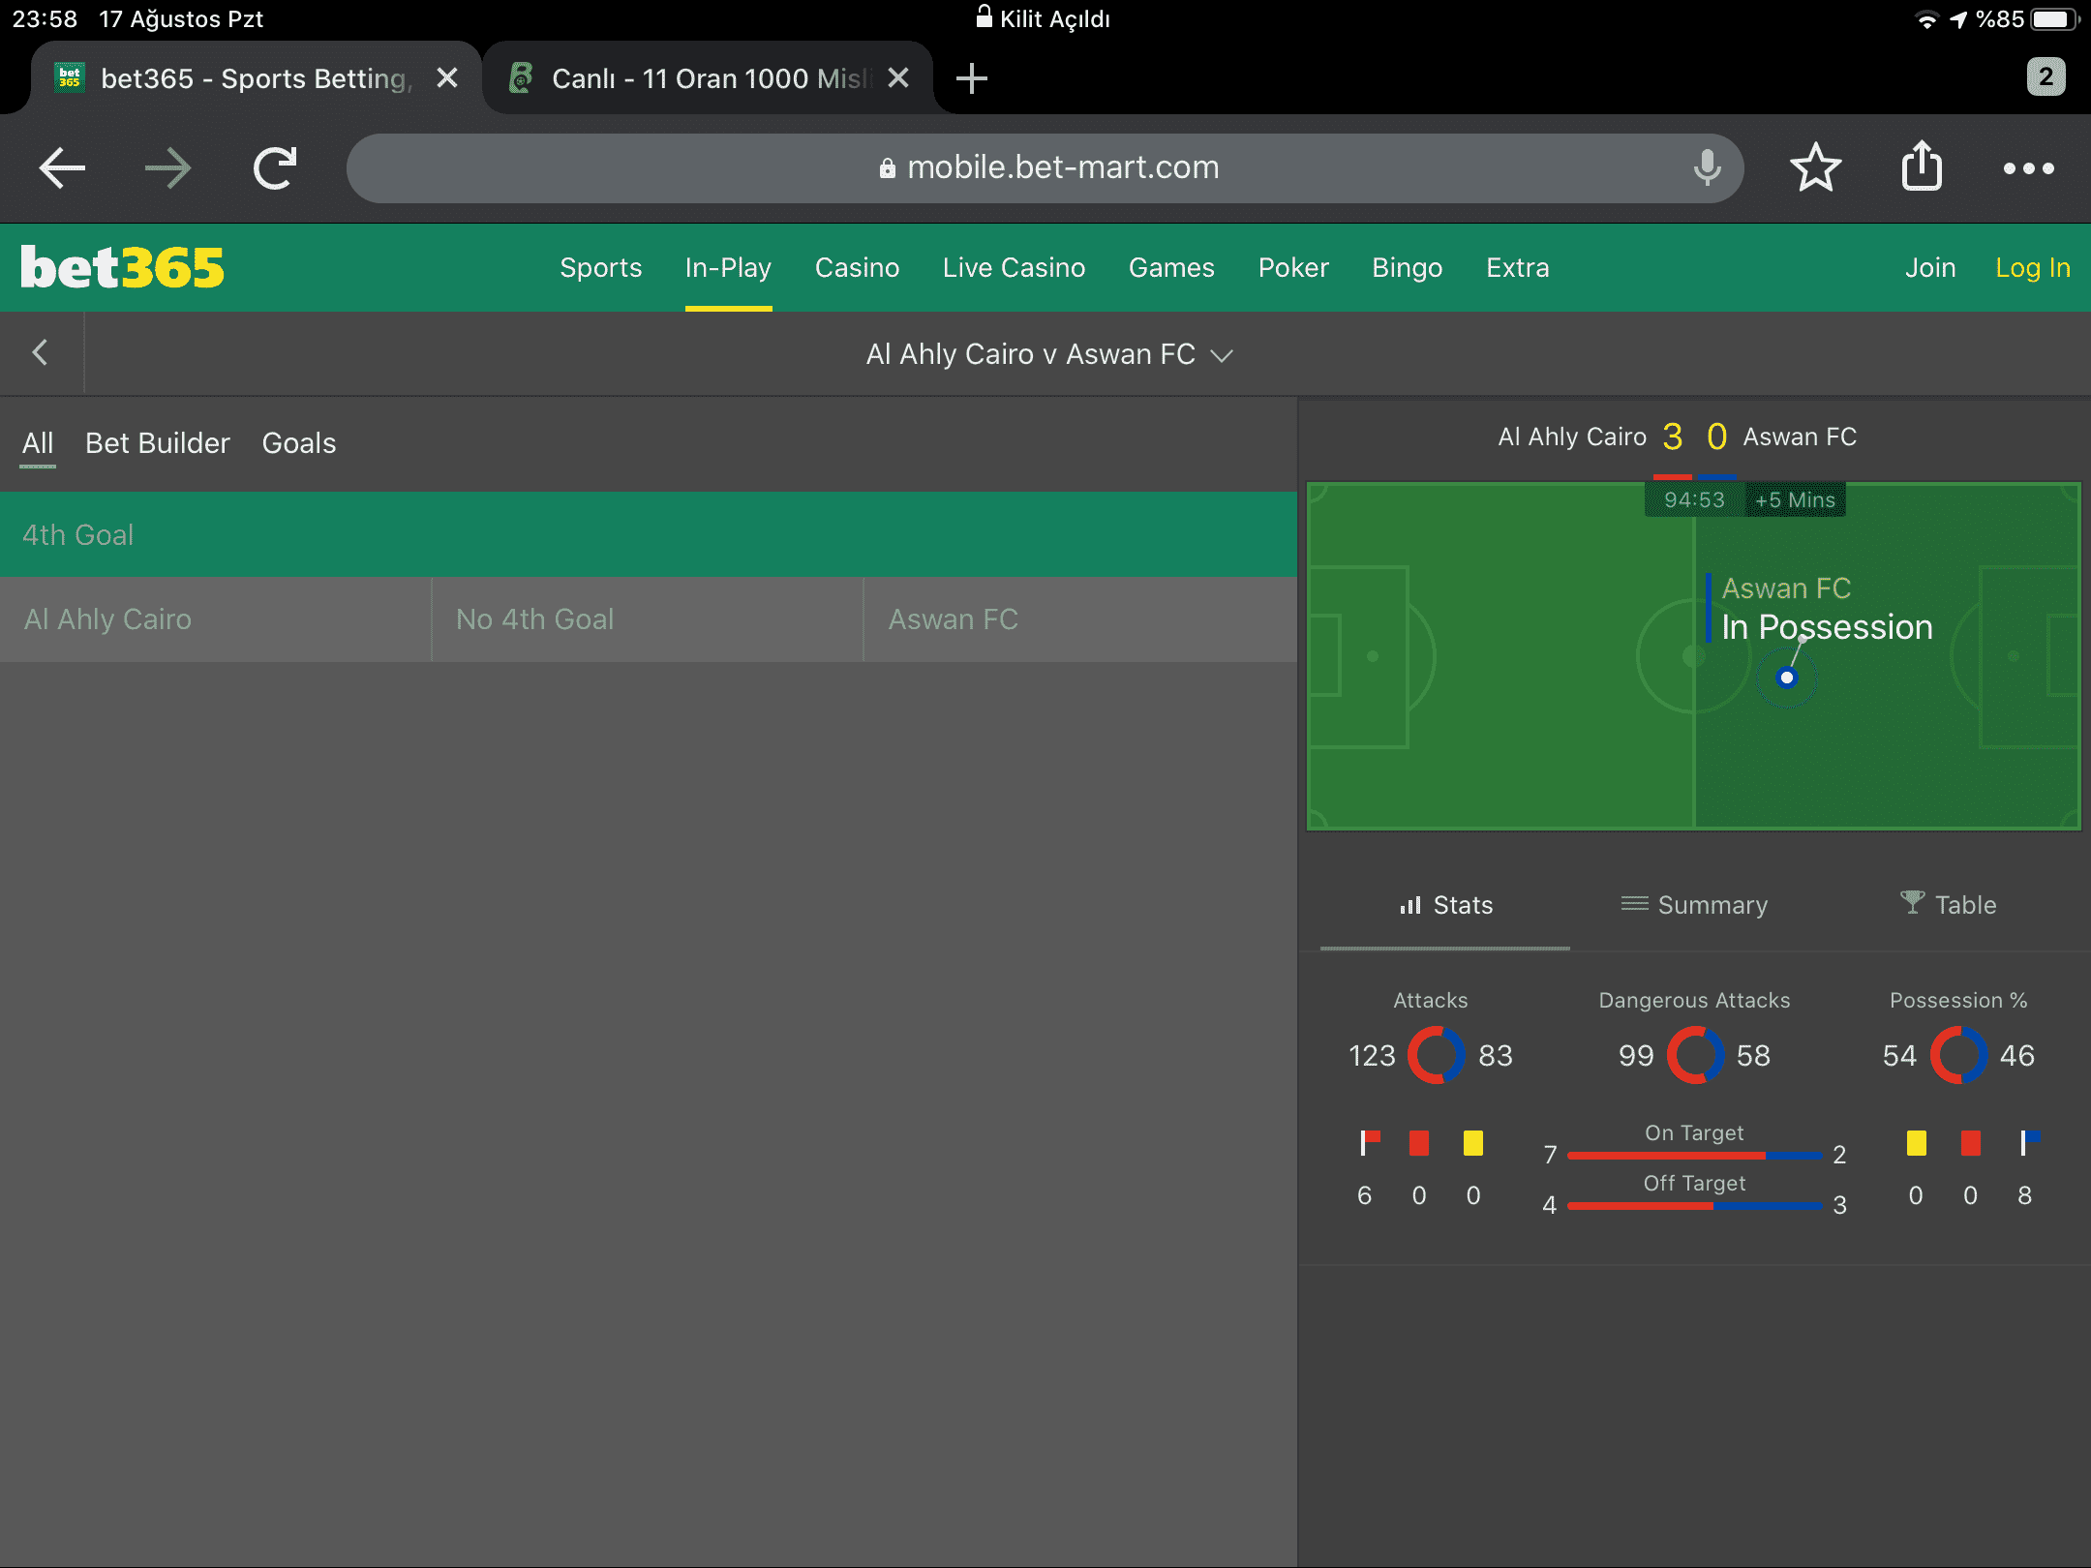The height and width of the screenshot is (1568, 2091).
Task: Open the three-dot browser menu
Action: [x=2029, y=168]
